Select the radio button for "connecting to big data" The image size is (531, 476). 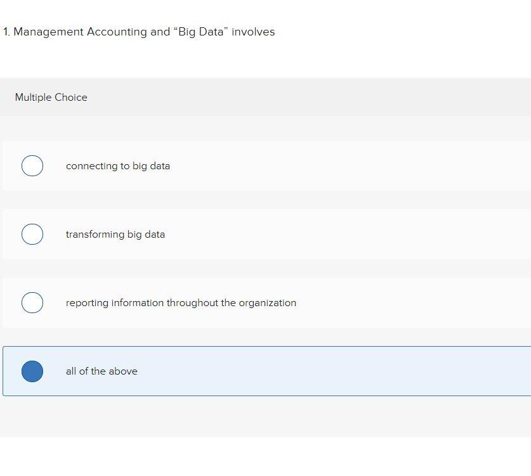[32, 165]
